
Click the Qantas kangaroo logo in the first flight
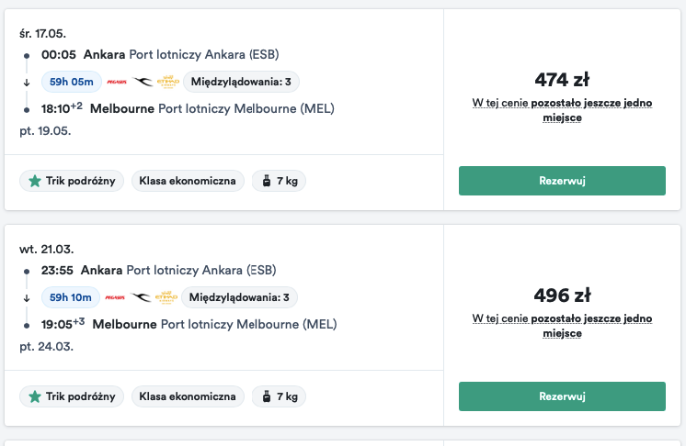tap(143, 82)
